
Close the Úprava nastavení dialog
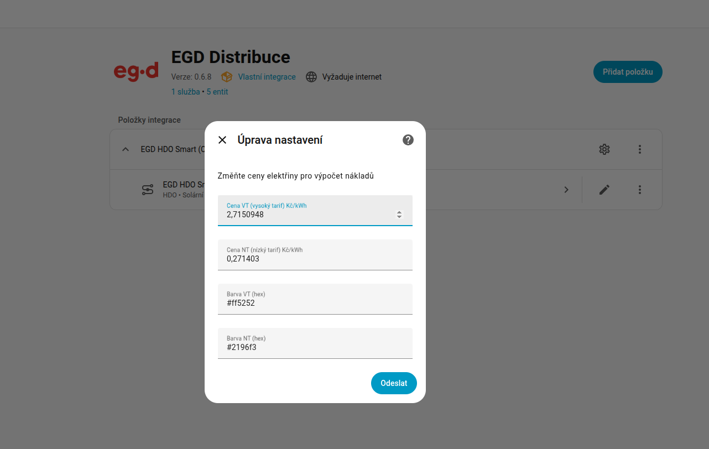tap(222, 140)
